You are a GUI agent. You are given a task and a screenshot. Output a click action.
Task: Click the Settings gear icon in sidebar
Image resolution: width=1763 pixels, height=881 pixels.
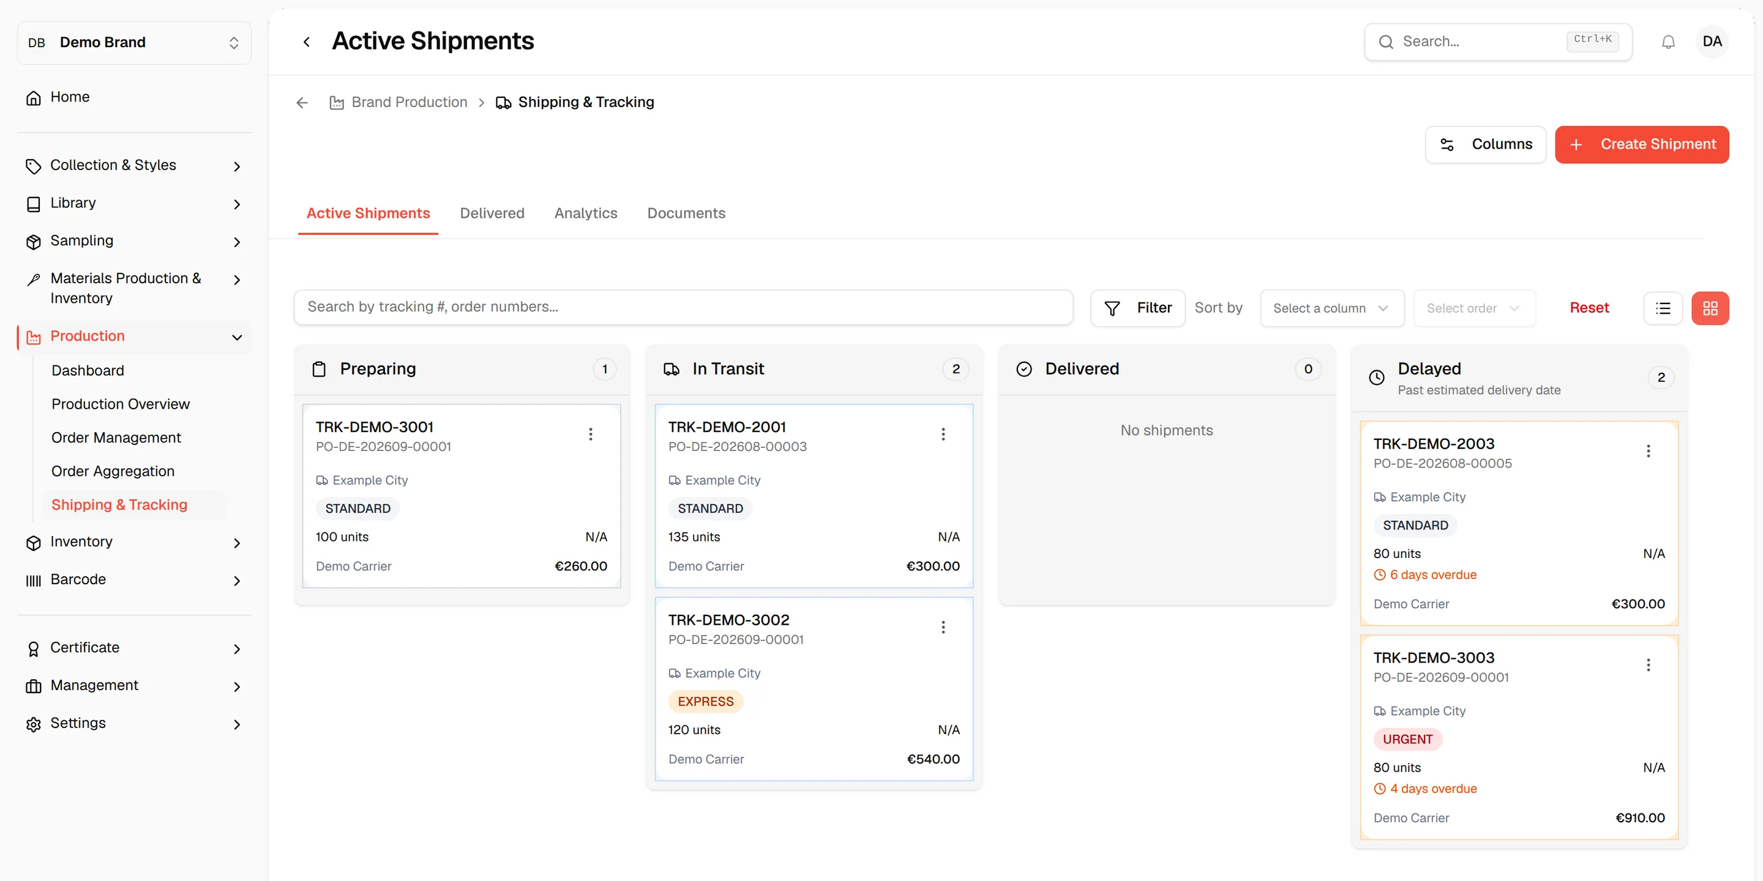coord(34,724)
